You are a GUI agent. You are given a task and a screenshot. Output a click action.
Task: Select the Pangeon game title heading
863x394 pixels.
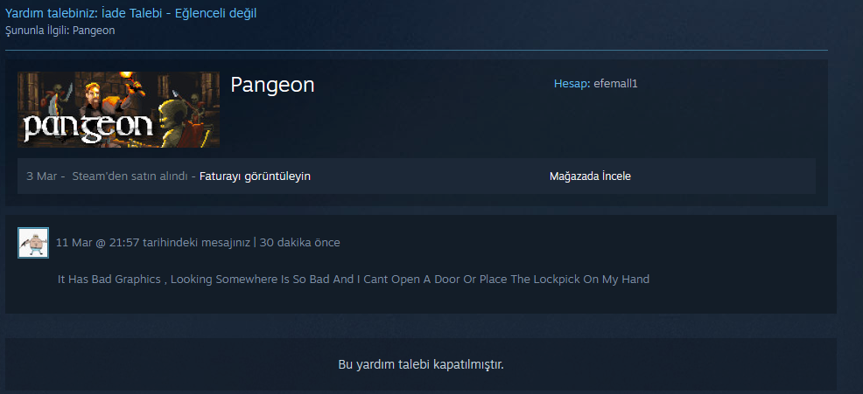(272, 85)
